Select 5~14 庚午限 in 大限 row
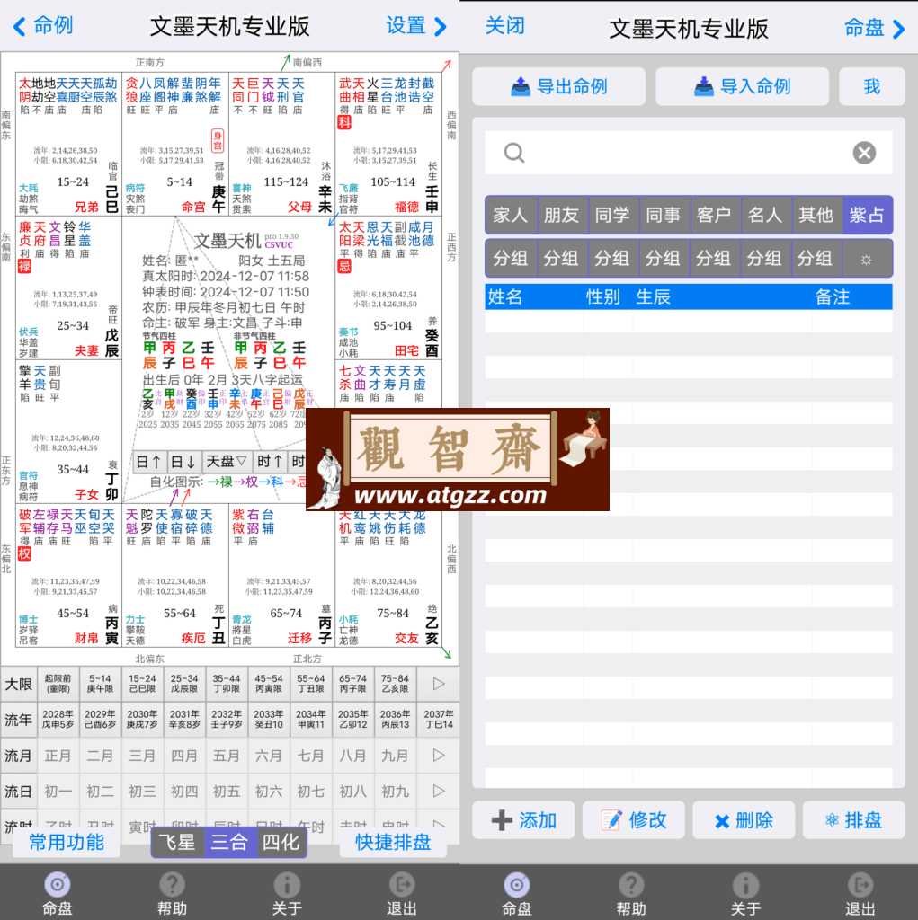Image resolution: width=918 pixels, height=920 pixels. pyautogui.click(x=100, y=684)
